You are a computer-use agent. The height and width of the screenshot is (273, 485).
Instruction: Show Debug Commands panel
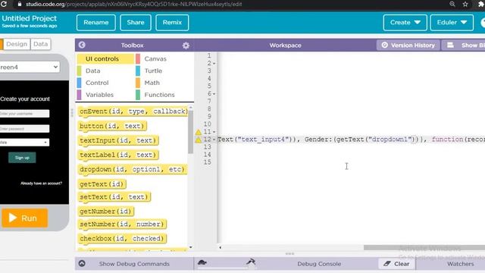tap(134, 264)
